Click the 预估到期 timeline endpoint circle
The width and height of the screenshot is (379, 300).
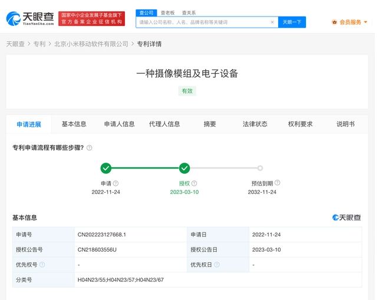tap(260, 168)
